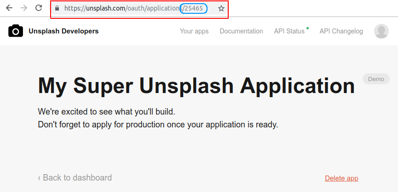398x192 pixels.
Task: Go to the Documentation page
Action: [x=241, y=31]
